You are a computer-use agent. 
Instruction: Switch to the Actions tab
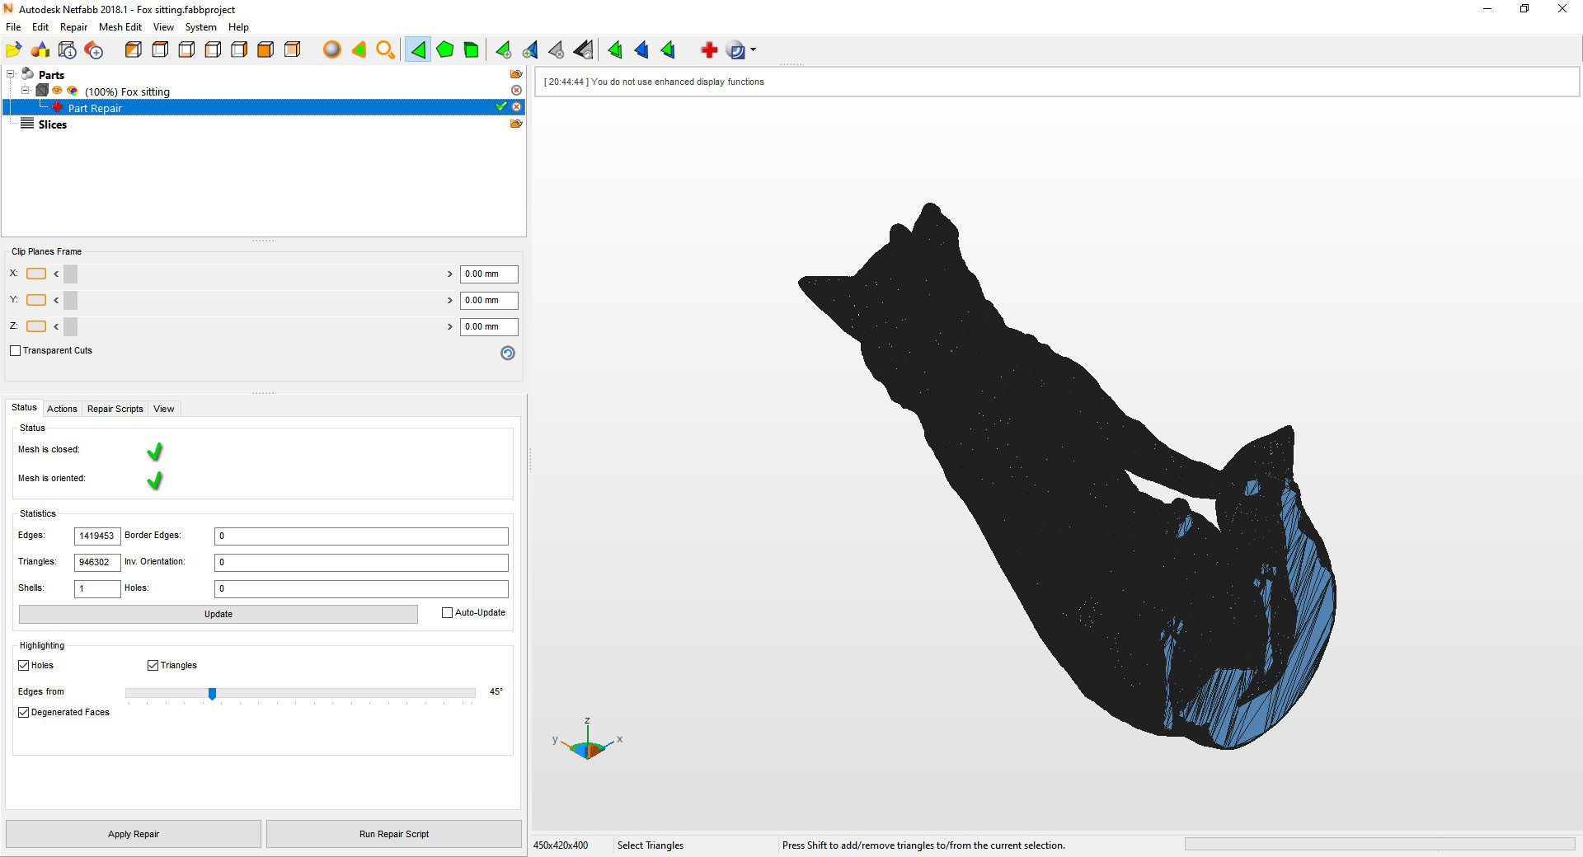point(62,409)
